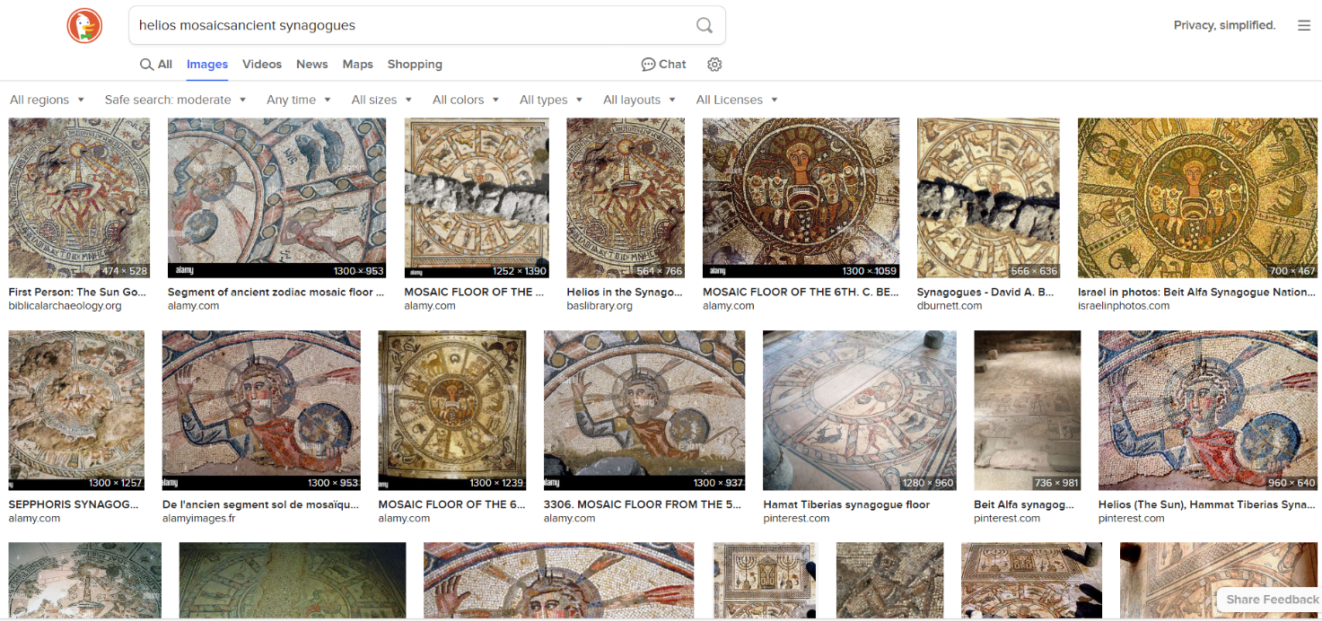Viewport: 1322px width, 622px height.
Task: Open Segment of ancient zodiac mosaic image
Action: (276, 197)
